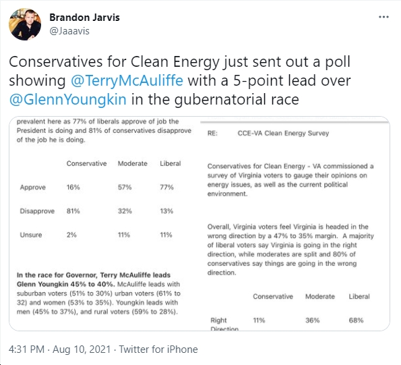
Task: Click the Brandon Jarvis display name
Action: [x=84, y=18]
